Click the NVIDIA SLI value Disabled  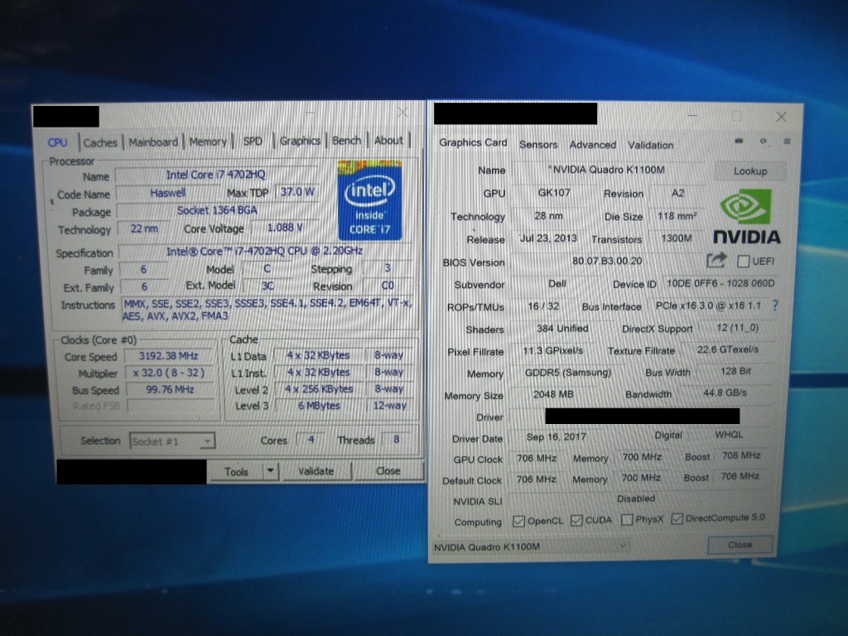[636, 499]
